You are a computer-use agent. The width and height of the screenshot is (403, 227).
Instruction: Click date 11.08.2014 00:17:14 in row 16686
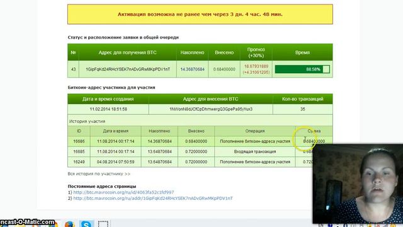click(x=116, y=141)
